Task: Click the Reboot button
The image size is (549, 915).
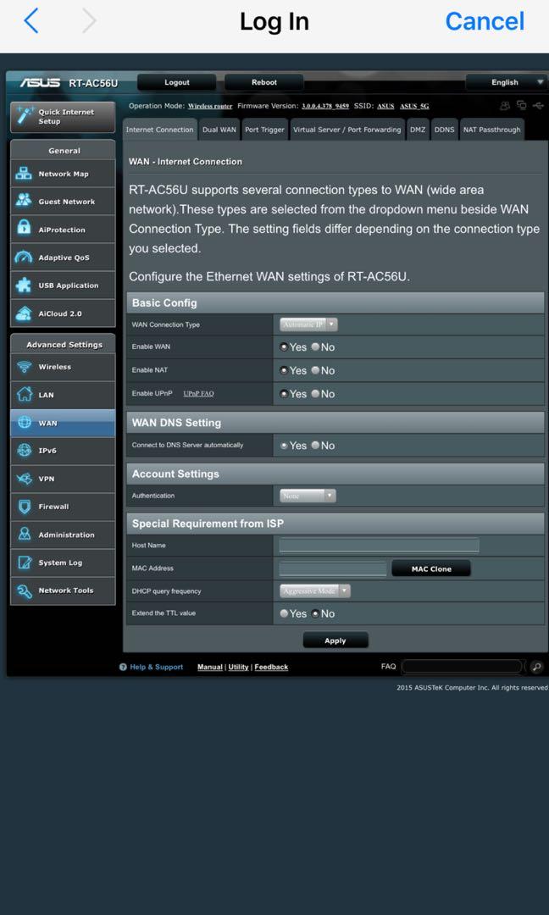Action: point(264,82)
